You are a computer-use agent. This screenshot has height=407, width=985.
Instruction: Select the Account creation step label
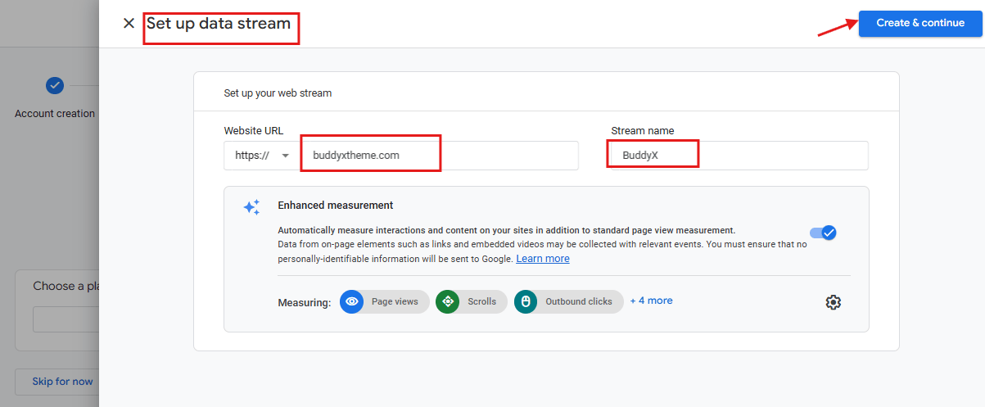pyautogui.click(x=55, y=114)
